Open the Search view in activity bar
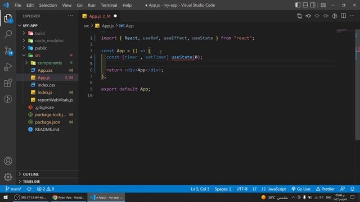 tap(8, 34)
